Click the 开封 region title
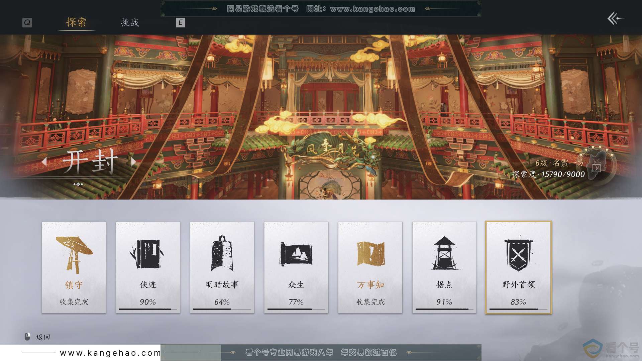Screen dimensions: 642x361 (x=90, y=162)
